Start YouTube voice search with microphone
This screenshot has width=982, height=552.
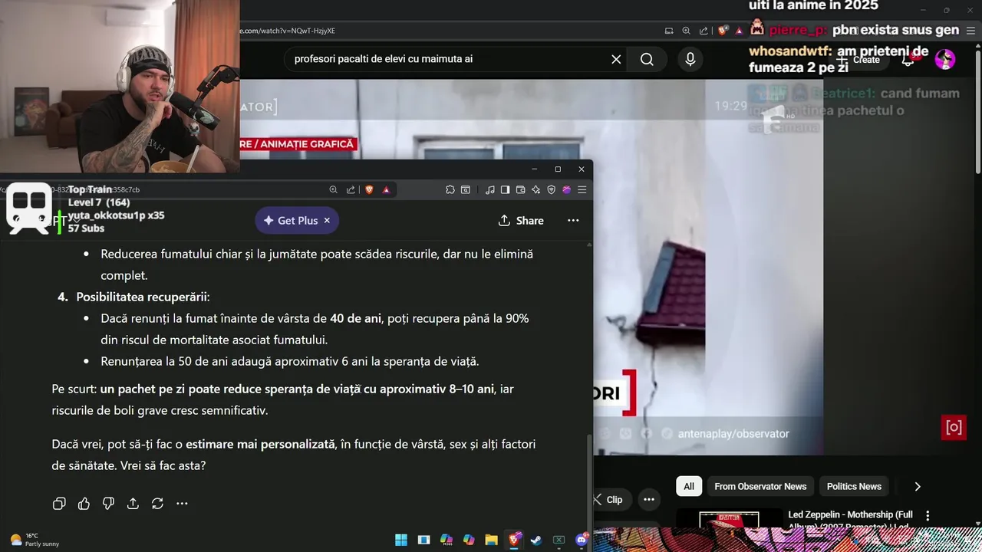click(x=690, y=59)
